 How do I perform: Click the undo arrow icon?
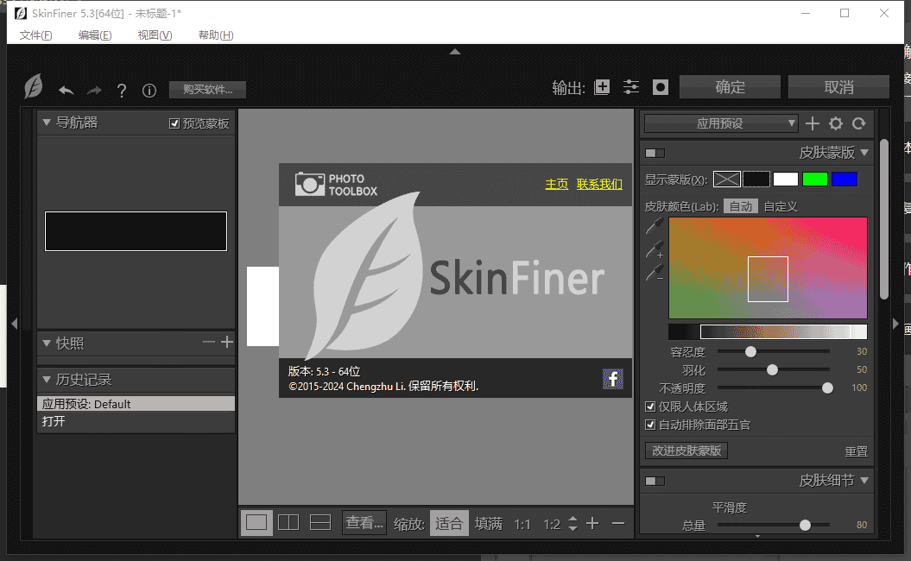(x=66, y=90)
